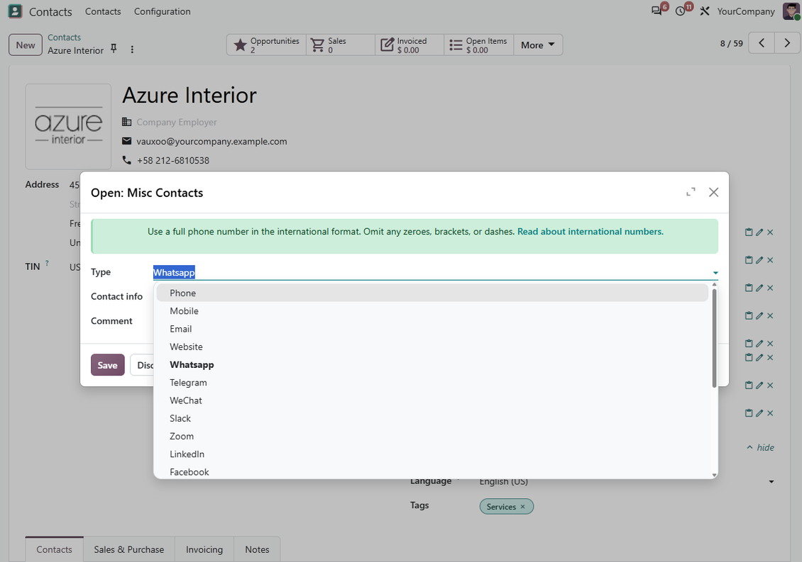Open the user avatar menu
Viewport: 802px width, 562px height.
(x=791, y=11)
